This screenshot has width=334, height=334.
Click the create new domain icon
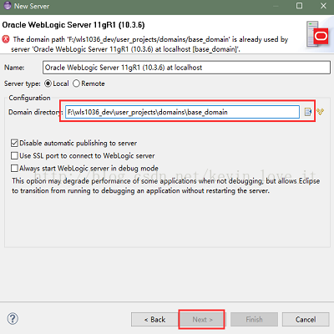point(321,112)
